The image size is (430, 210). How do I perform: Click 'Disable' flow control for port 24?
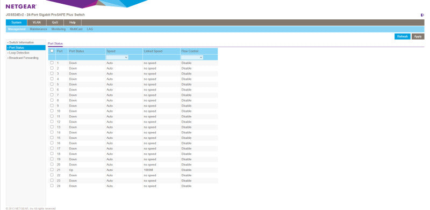click(186, 186)
